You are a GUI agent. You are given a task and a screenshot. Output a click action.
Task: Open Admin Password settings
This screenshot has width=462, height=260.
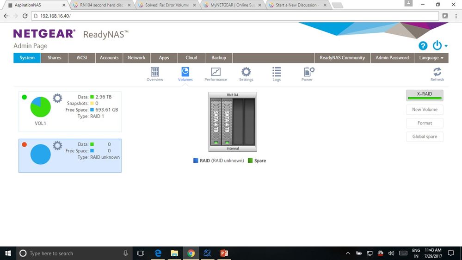(x=392, y=58)
